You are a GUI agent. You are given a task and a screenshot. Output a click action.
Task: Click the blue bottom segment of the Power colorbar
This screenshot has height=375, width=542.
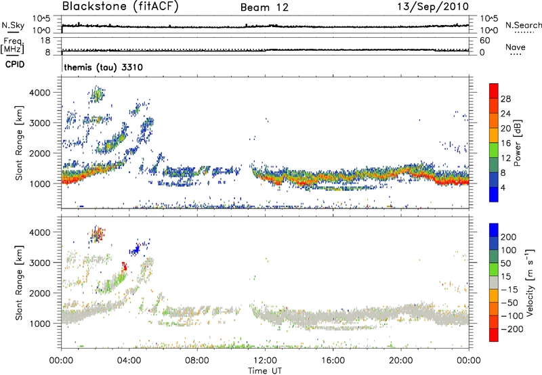pos(494,194)
